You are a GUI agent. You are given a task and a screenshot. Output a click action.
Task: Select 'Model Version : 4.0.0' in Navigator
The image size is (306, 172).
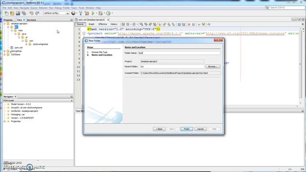coord(21,104)
